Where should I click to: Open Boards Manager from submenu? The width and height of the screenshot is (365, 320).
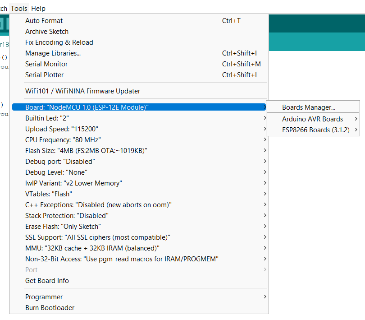coord(309,107)
